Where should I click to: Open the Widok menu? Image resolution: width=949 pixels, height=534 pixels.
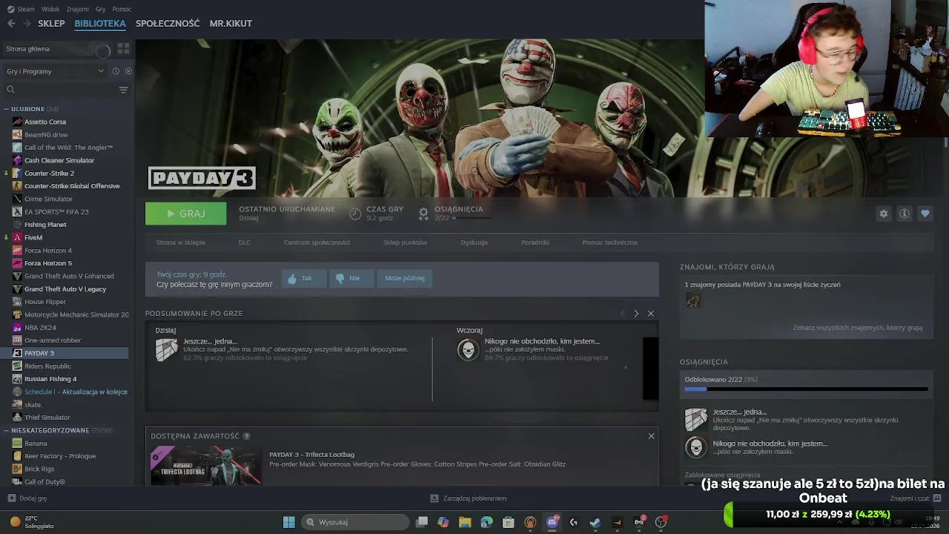50,9
